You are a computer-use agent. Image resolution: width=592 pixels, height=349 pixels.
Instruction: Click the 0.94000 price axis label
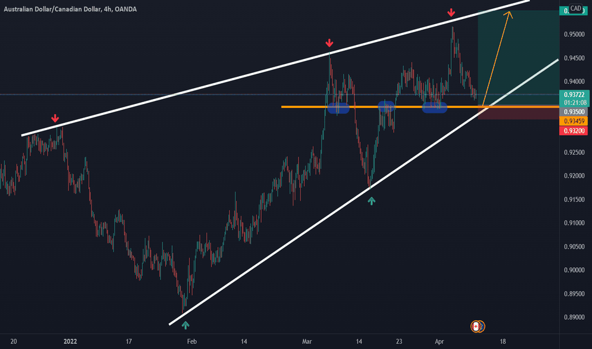[x=574, y=81]
